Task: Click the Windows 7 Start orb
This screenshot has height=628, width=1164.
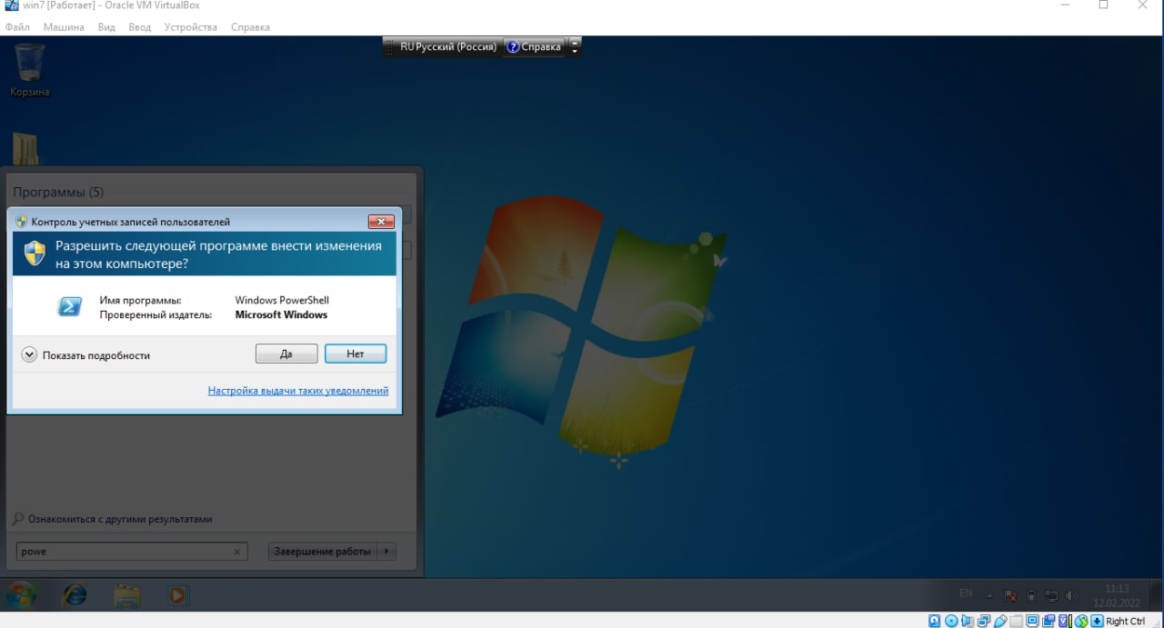Action: pos(21,595)
